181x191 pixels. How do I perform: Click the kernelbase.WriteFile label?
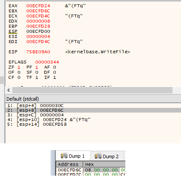[98, 52]
